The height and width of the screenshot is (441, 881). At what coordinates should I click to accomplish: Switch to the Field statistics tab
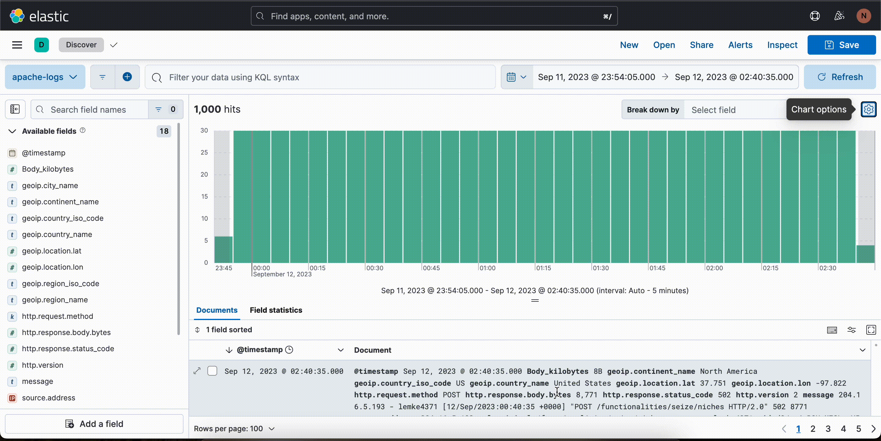click(276, 310)
